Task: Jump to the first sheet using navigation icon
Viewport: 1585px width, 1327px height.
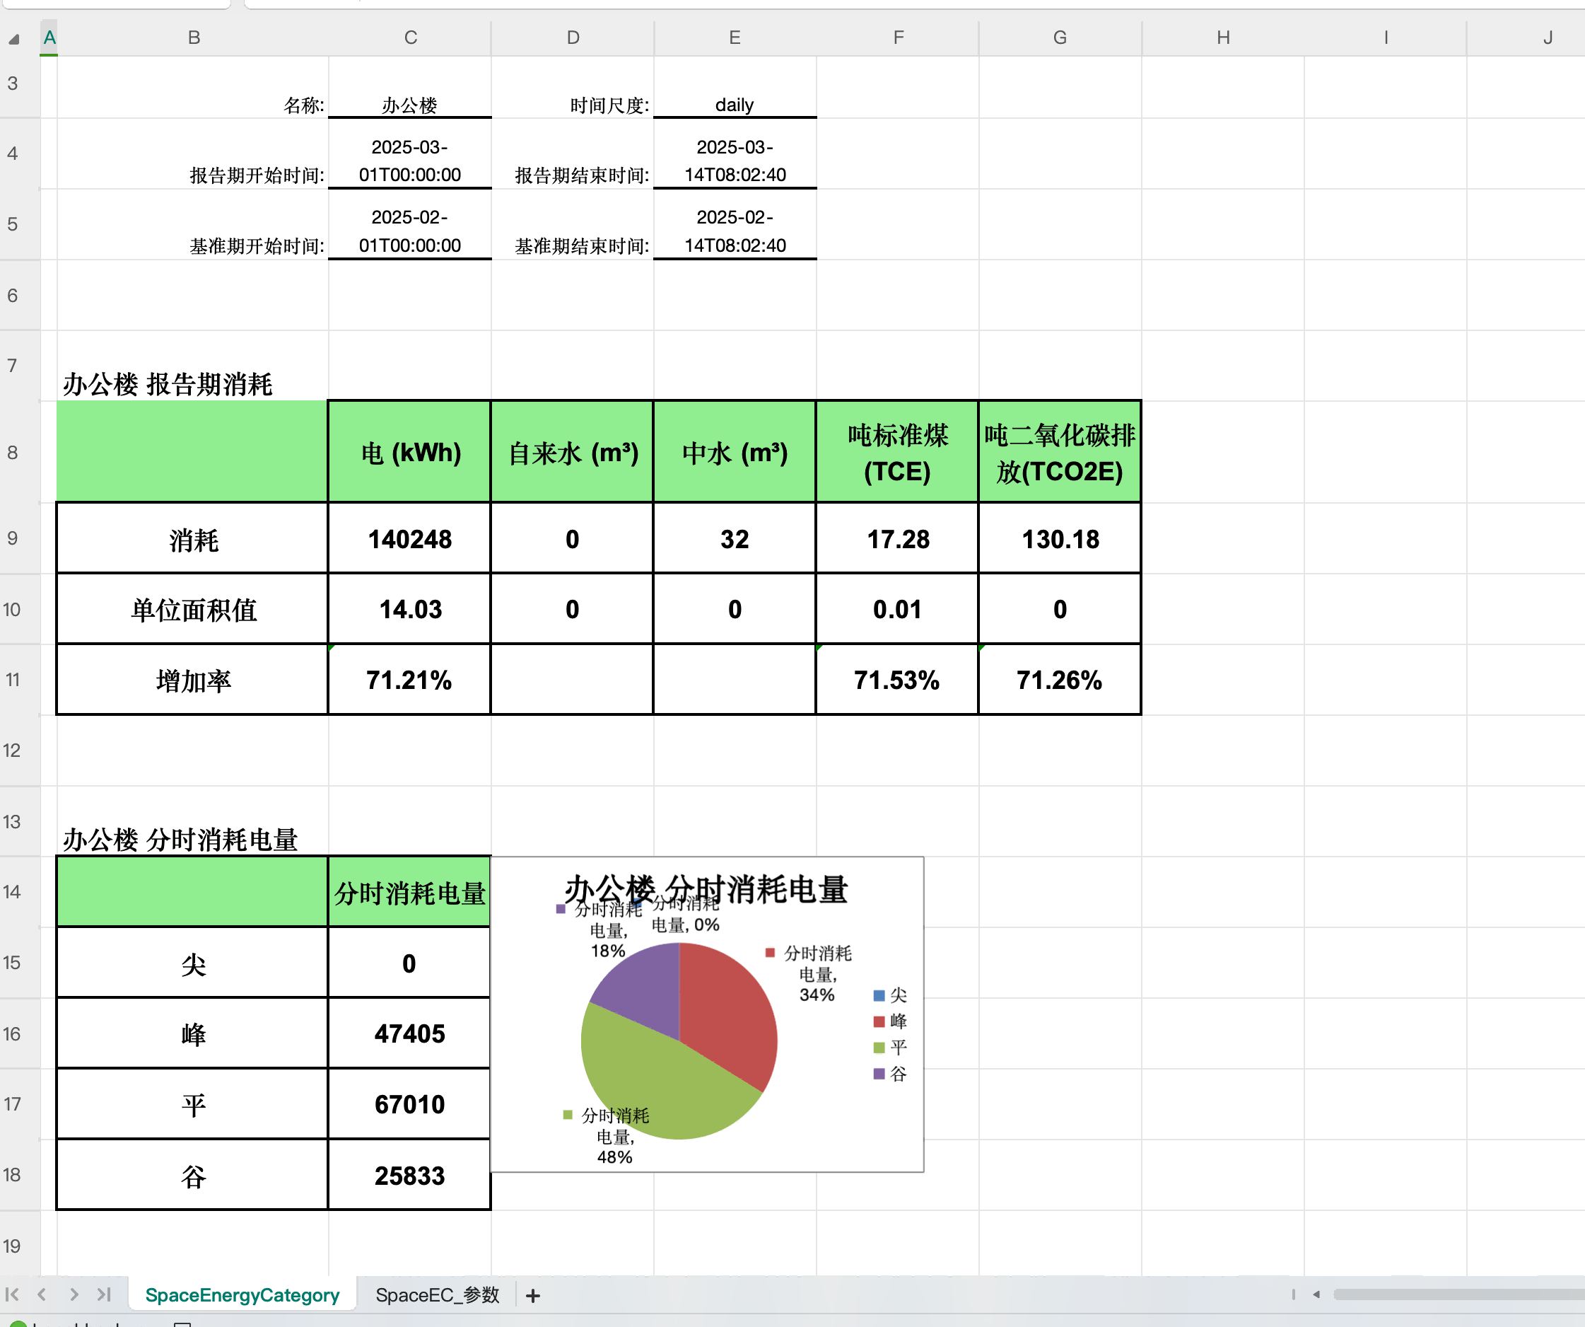Action: [x=15, y=1294]
